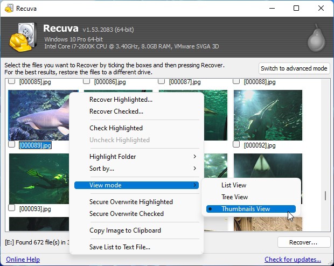Click the [000089].jpg file name label
This screenshot has height=266, width=334.
35,145
